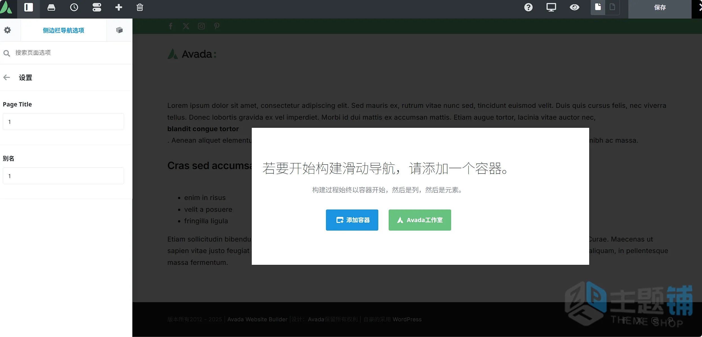Click the Instagram icon in header
The height and width of the screenshot is (337, 702).
click(x=201, y=26)
